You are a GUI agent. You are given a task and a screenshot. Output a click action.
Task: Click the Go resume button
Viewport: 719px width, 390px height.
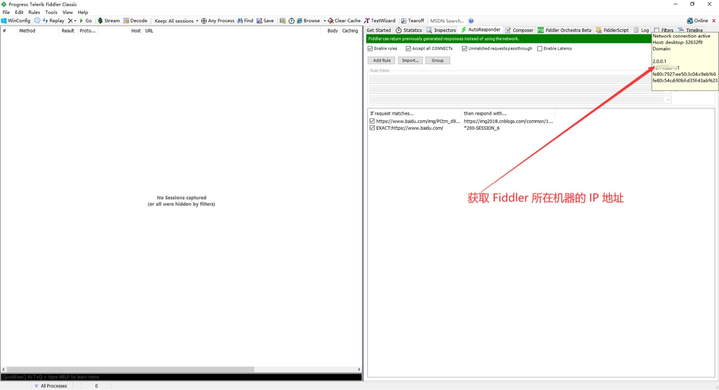[85, 21]
